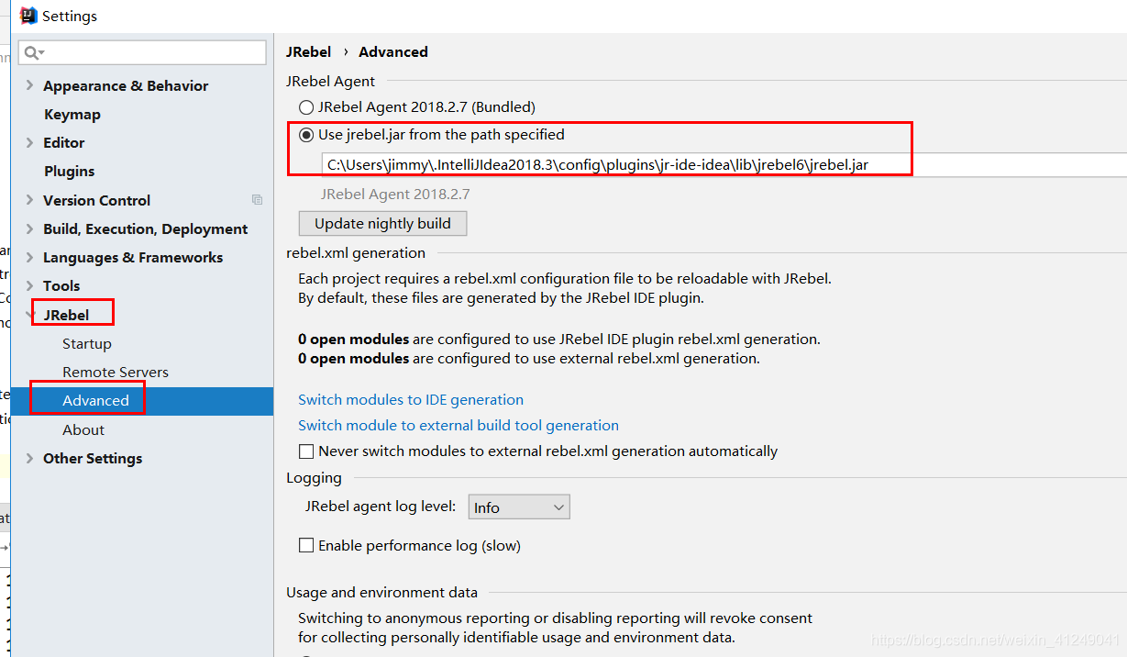Click 'JRebel agent log level:' label
This screenshot has width=1127, height=657.
(381, 507)
